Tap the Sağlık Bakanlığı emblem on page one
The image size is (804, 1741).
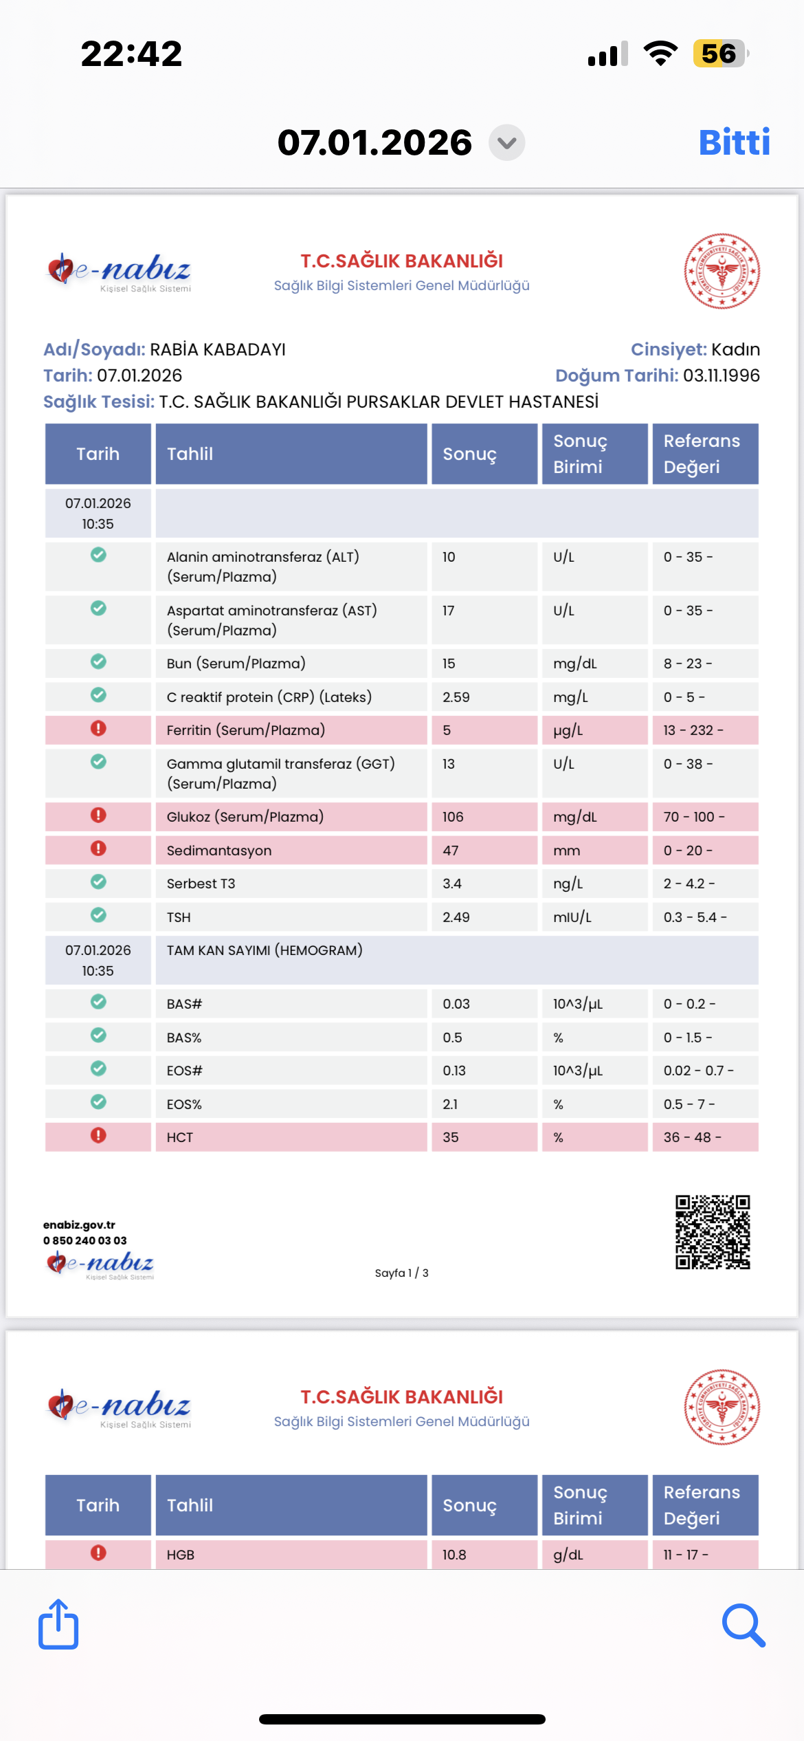click(722, 271)
